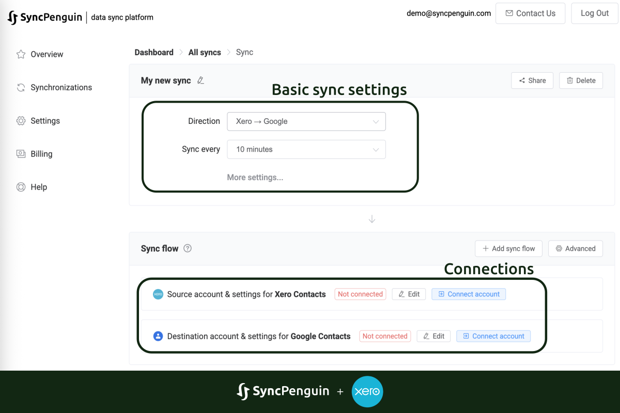Click the Sync breadcrumb text

(x=244, y=52)
